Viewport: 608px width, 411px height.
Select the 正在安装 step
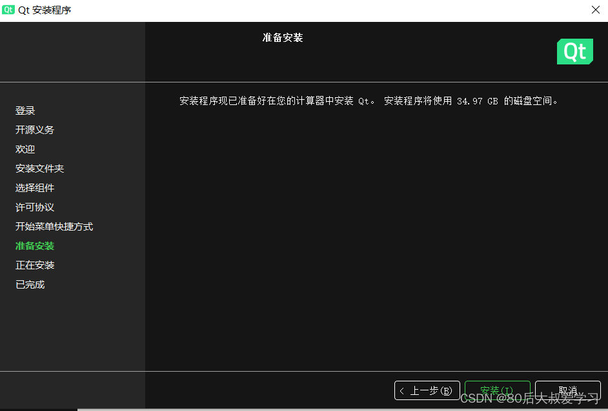[x=34, y=265]
